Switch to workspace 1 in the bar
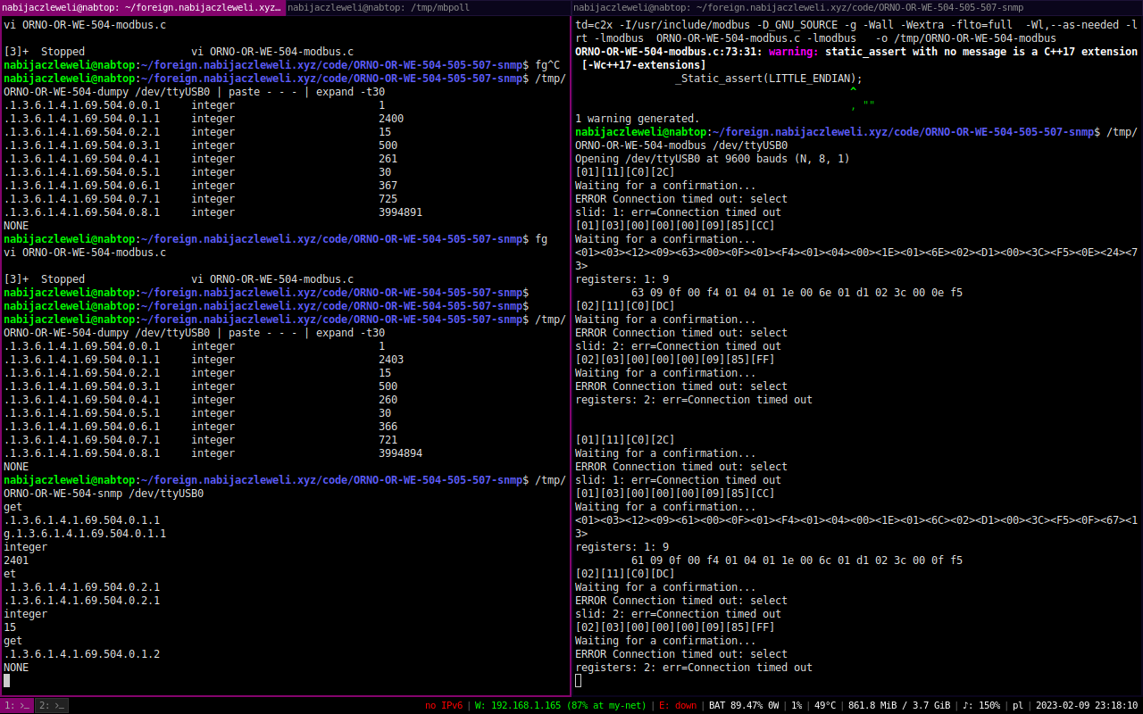This screenshot has height=714, width=1143. click(17, 705)
